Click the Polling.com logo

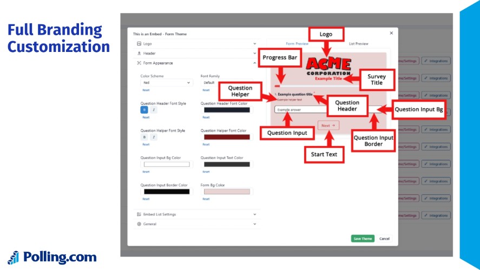coord(52,257)
